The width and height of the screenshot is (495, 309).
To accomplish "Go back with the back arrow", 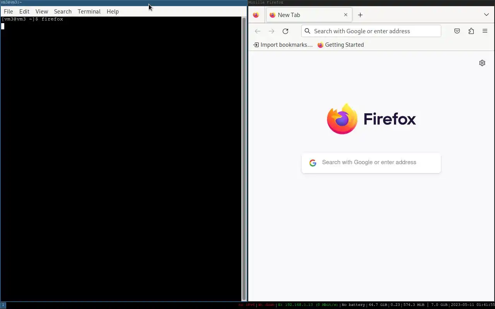I will (x=258, y=31).
